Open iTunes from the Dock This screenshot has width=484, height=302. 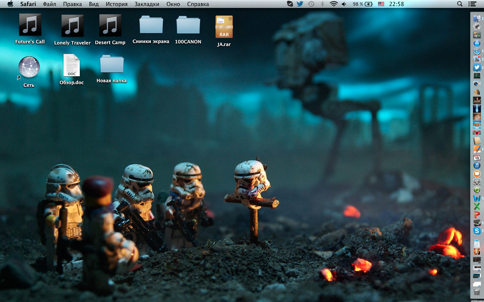click(477, 165)
